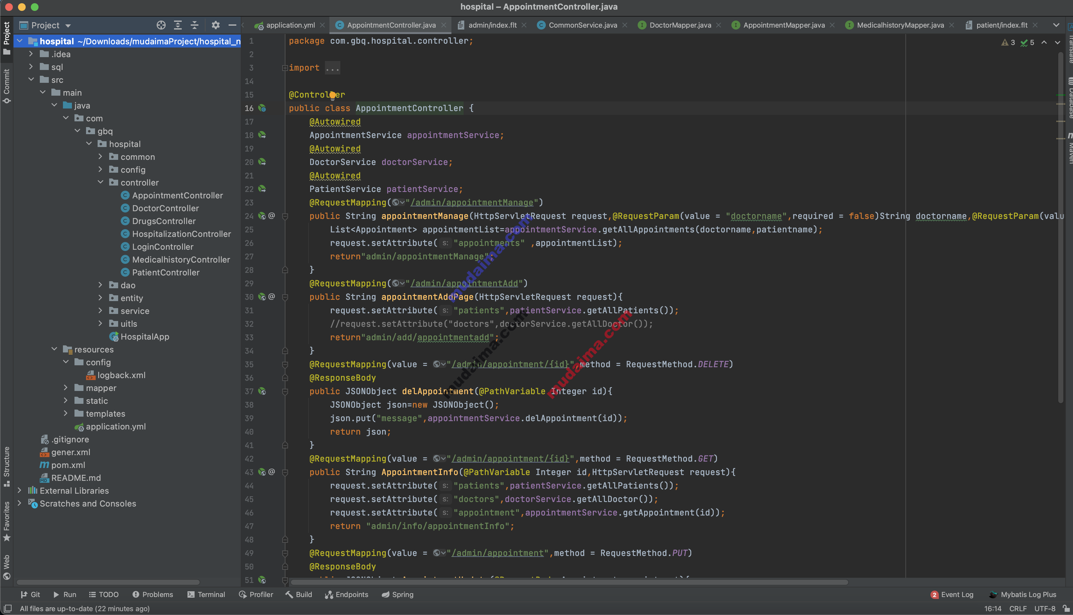Click the Problems button in bottom toolbar
This screenshot has height=615, width=1073.
pos(153,594)
